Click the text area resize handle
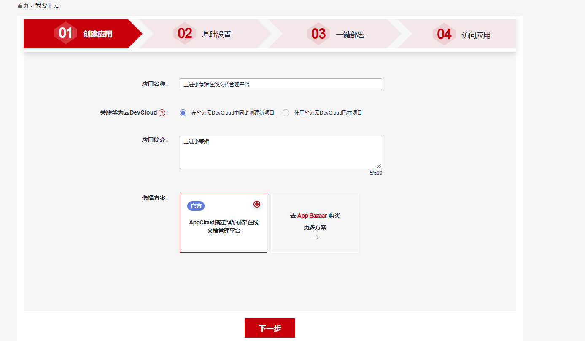Screen dimensions: 585x341 [379, 166]
